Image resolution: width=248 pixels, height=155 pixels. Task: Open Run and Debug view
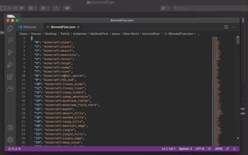10,64
